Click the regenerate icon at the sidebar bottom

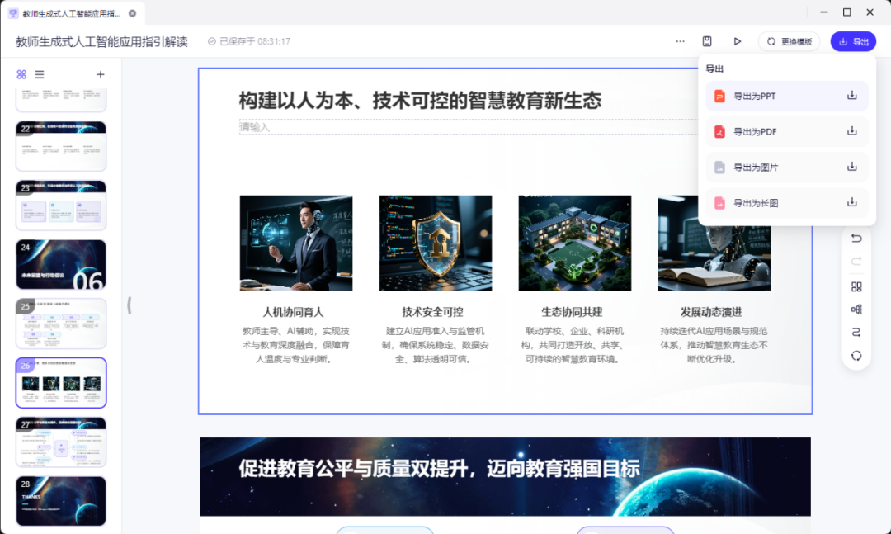856,356
